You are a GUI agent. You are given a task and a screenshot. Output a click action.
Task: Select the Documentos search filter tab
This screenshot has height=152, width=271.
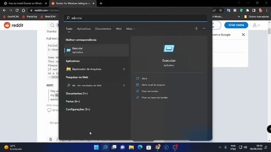tap(103, 29)
